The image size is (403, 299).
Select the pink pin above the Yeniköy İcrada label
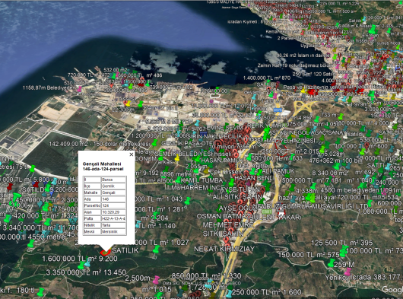coord(347,272)
